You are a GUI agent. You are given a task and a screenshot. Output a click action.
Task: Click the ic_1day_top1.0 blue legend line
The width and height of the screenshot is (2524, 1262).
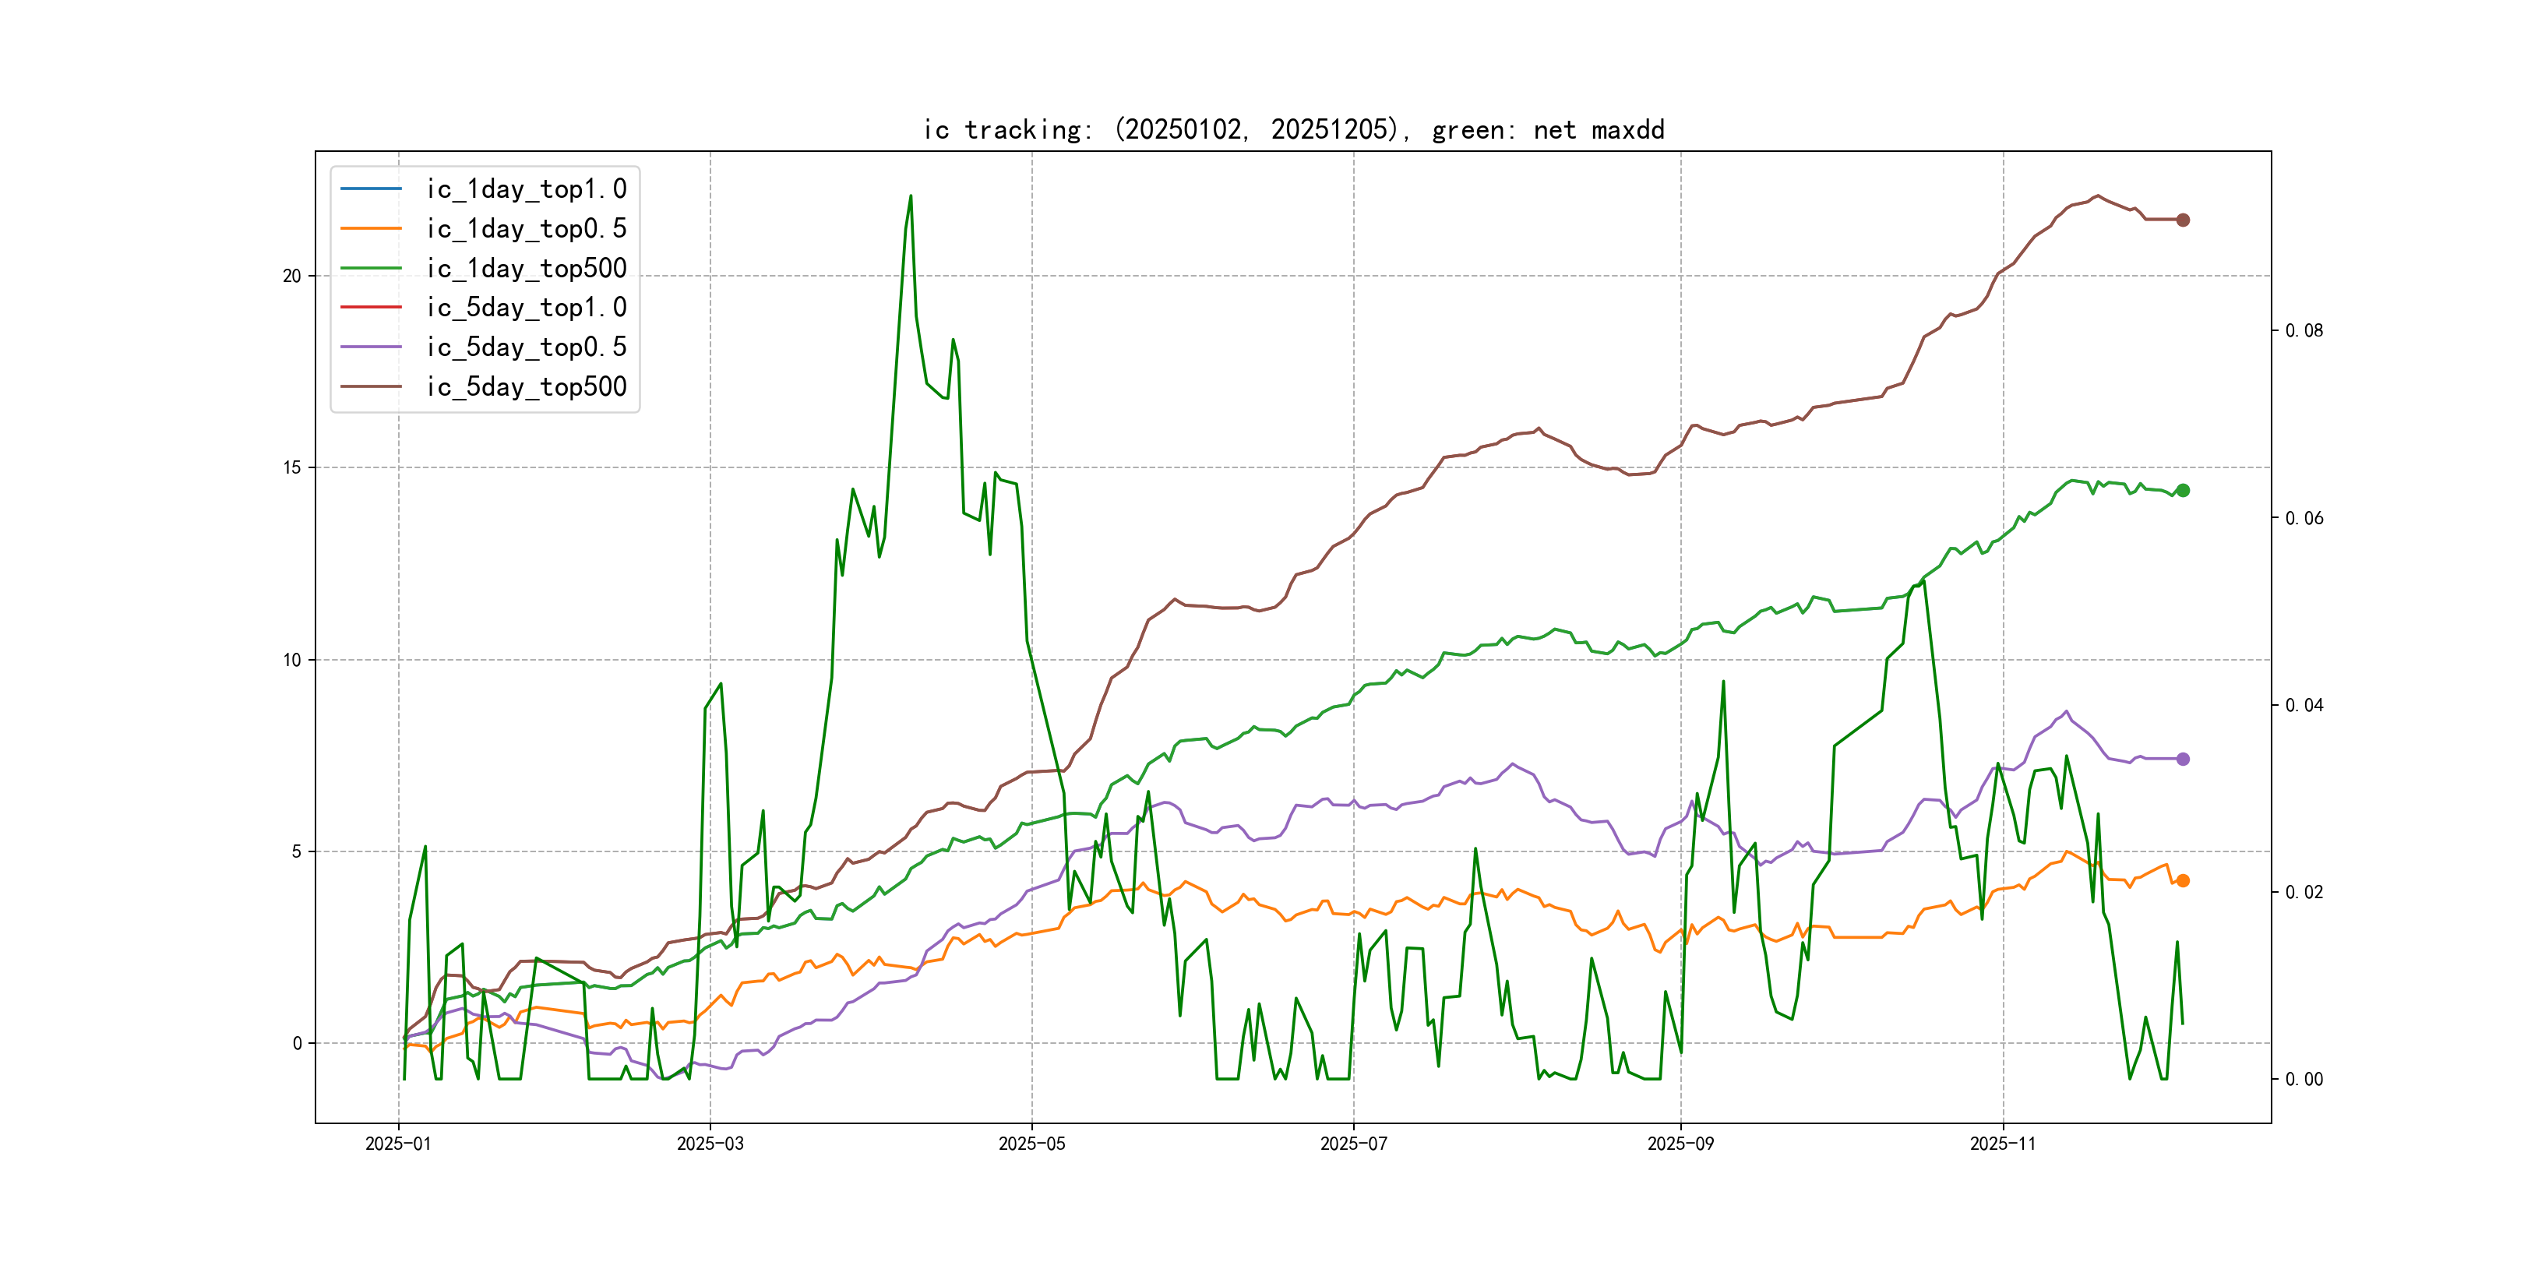[370, 188]
